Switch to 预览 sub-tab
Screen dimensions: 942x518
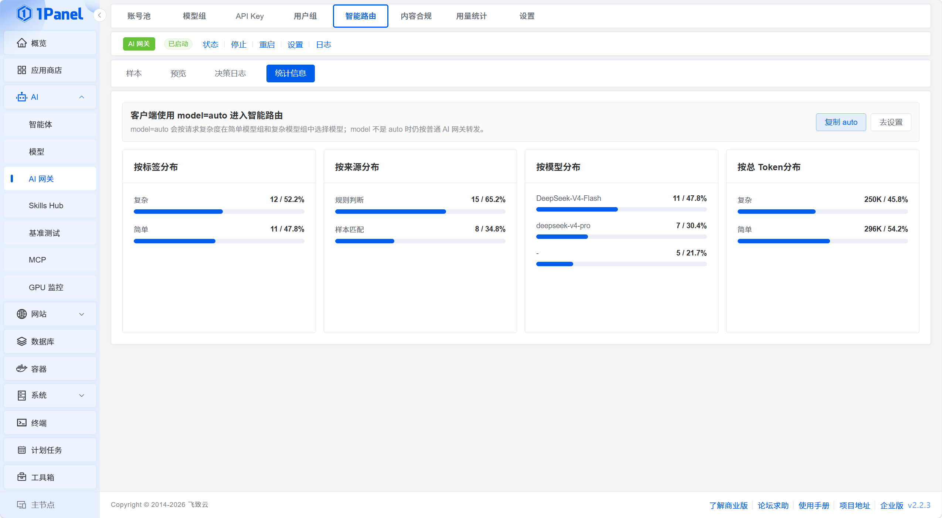coord(178,73)
